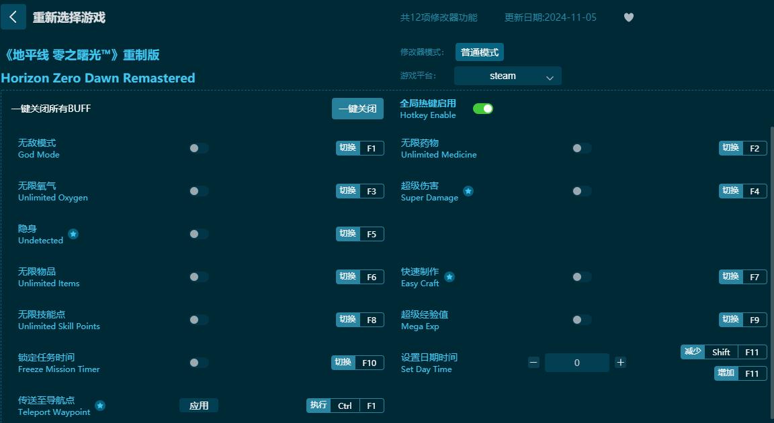Turn on Unlimited Skill Points
Image resolution: width=774 pixels, height=423 pixels.
tap(198, 320)
